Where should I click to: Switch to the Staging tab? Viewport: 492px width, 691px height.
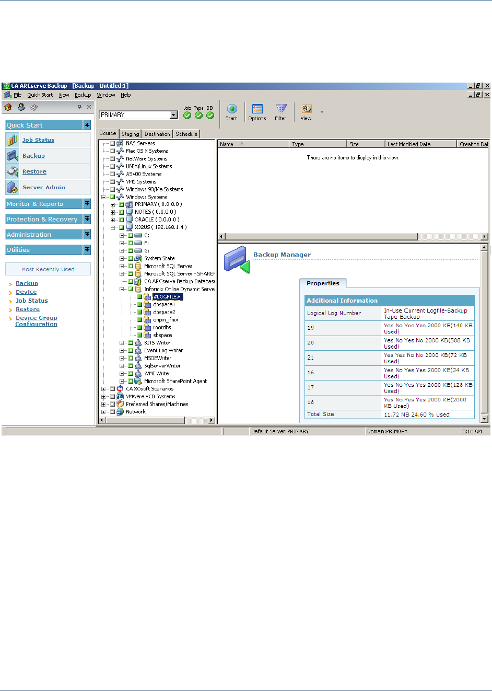coord(131,134)
